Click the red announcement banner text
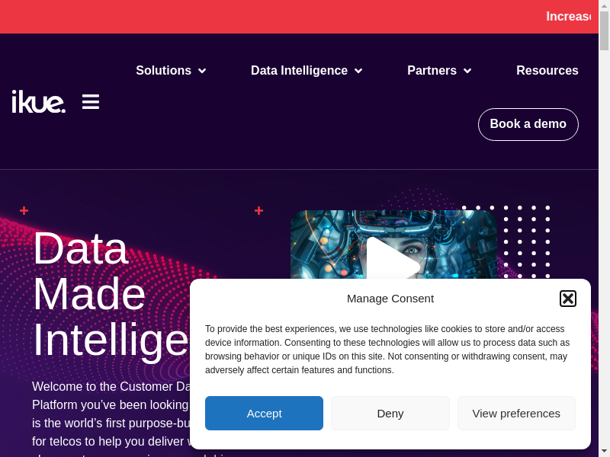This screenshot has width=610, height=457. click(x=569, y=17)
